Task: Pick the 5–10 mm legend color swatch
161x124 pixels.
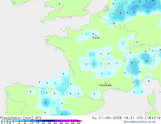Action: pos(28,121)
